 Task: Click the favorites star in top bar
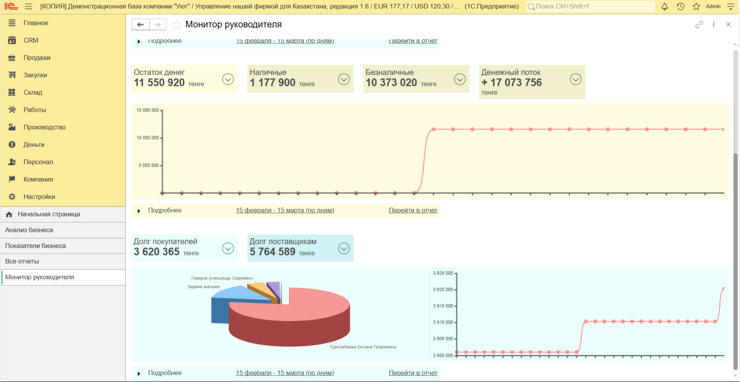click(696, 6)
